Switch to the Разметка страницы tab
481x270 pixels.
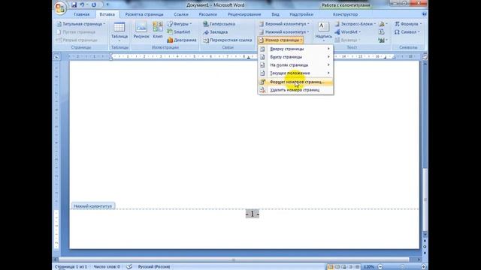(x=144, y=14)
